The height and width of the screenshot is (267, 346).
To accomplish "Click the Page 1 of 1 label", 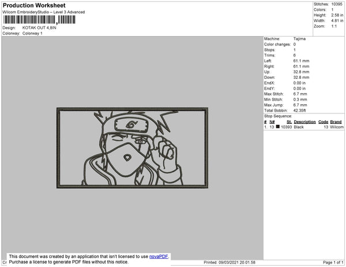I will point(333,262).
